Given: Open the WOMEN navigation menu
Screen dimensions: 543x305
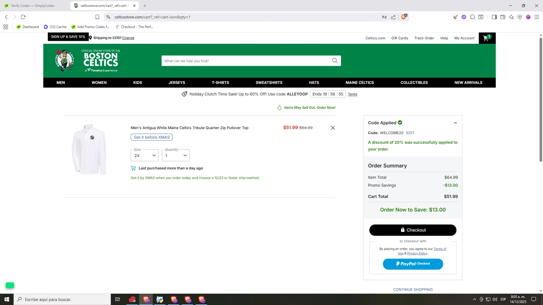Looking at the screenshot, I should click(99, 83).
